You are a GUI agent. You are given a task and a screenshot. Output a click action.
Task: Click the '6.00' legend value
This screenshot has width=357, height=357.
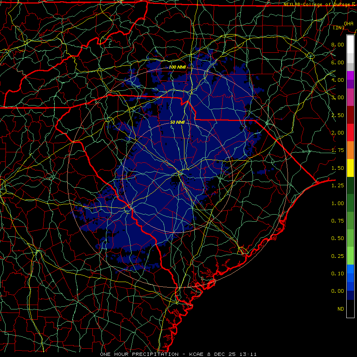click(338, 62)
